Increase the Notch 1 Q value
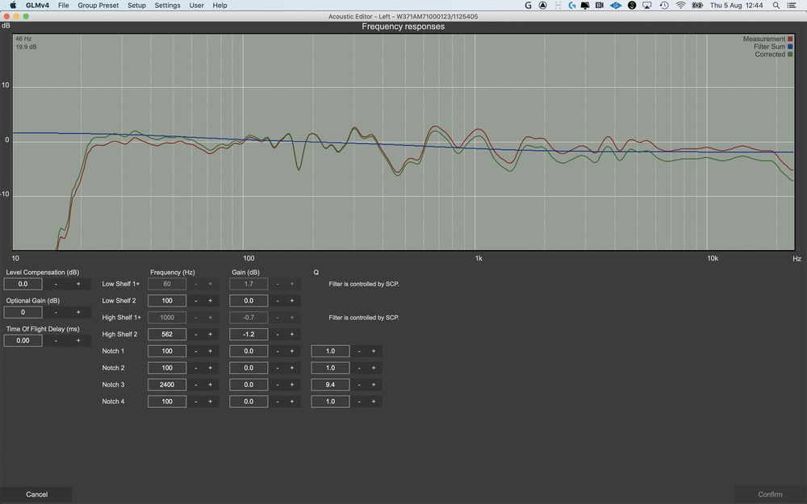 pos(374,352)
